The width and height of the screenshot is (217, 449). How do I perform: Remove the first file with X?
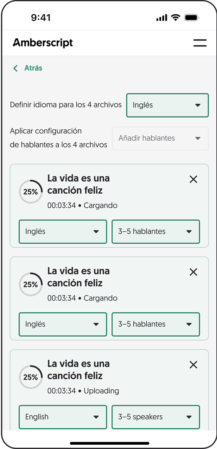[193, 179]
